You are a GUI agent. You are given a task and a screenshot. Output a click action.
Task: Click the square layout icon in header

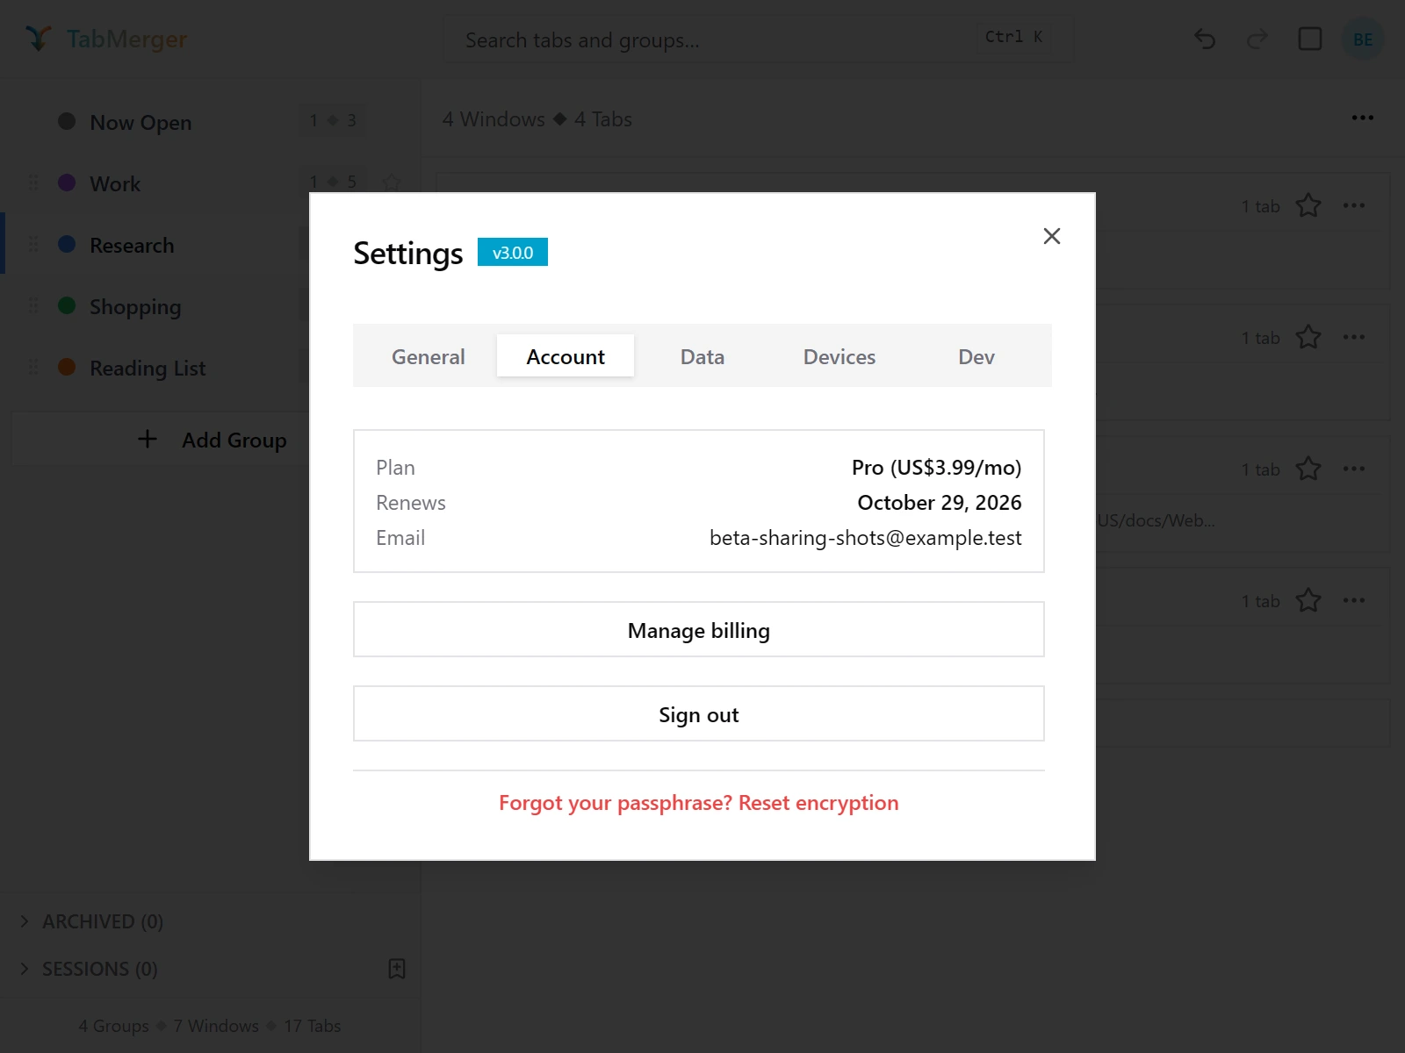[1310, 39]
